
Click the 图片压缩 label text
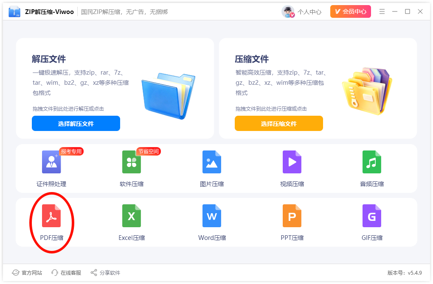[x=212, y=184]
